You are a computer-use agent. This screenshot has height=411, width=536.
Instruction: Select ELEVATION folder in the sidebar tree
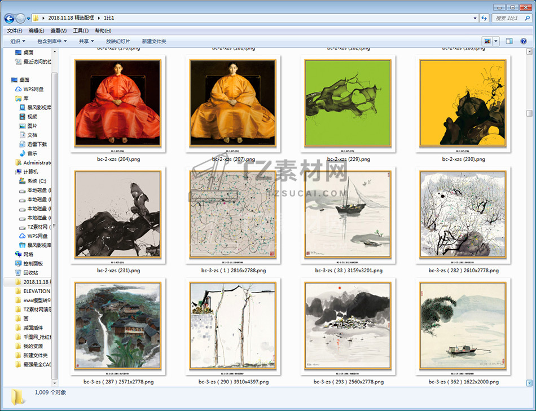coord(37,291)
